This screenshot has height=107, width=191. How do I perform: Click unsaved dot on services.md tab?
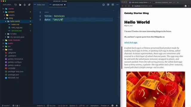click(x=65, y=5)
